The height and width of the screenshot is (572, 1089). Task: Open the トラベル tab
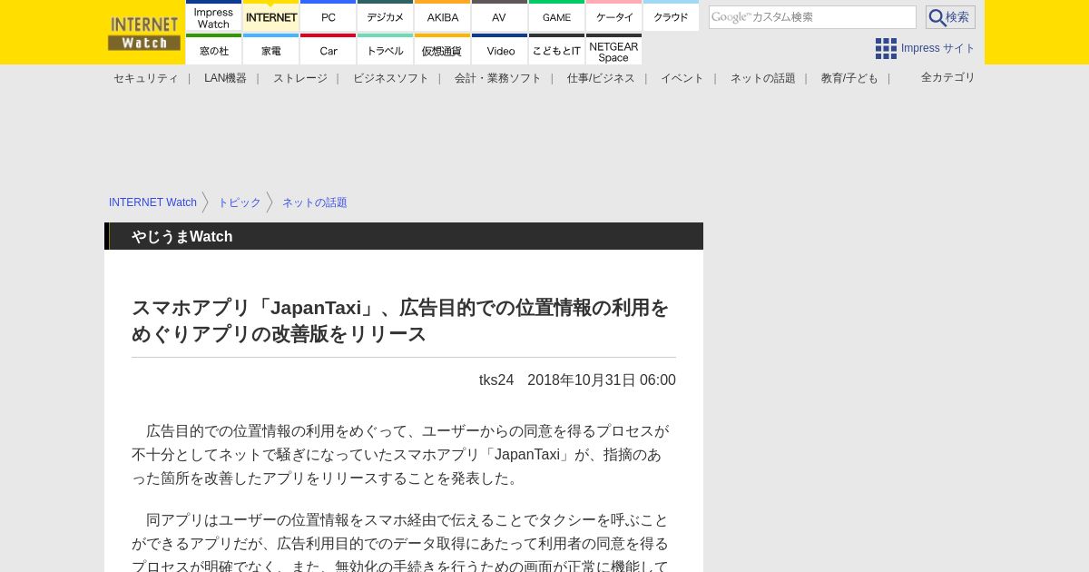(x=386, y=49)
